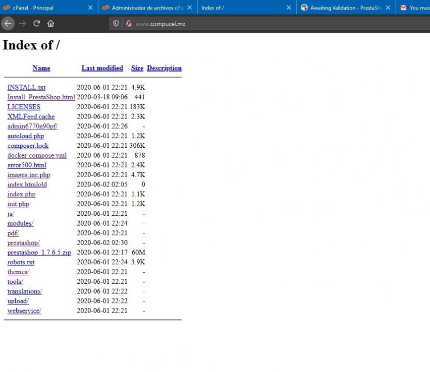The image size is (430, 372).
Task: Browse the pdf/ directory
Action: pyautogui.click(x=13, y=233)
